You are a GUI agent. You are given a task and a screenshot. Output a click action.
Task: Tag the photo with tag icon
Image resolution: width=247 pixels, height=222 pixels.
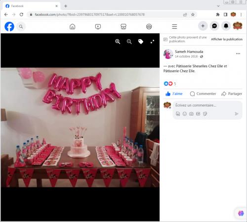tap(141, 42)
